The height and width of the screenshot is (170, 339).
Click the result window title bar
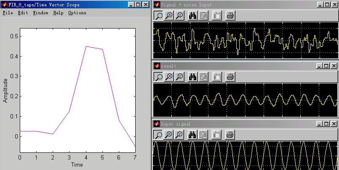click(232, 66)
